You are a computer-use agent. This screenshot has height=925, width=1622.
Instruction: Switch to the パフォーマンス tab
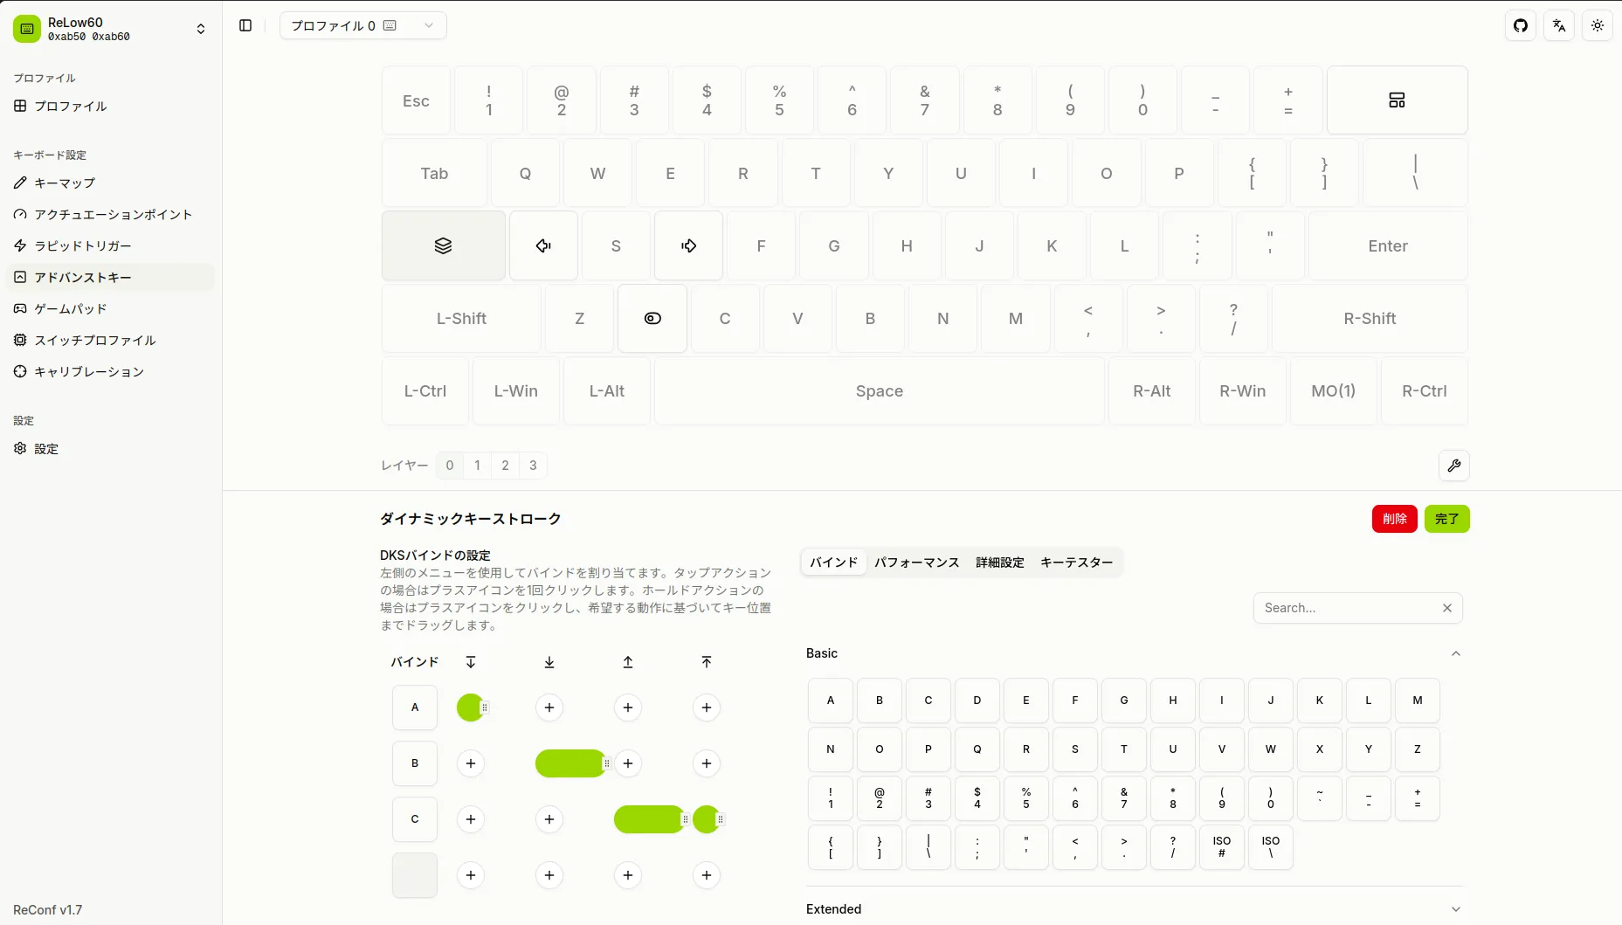point(916,563)
